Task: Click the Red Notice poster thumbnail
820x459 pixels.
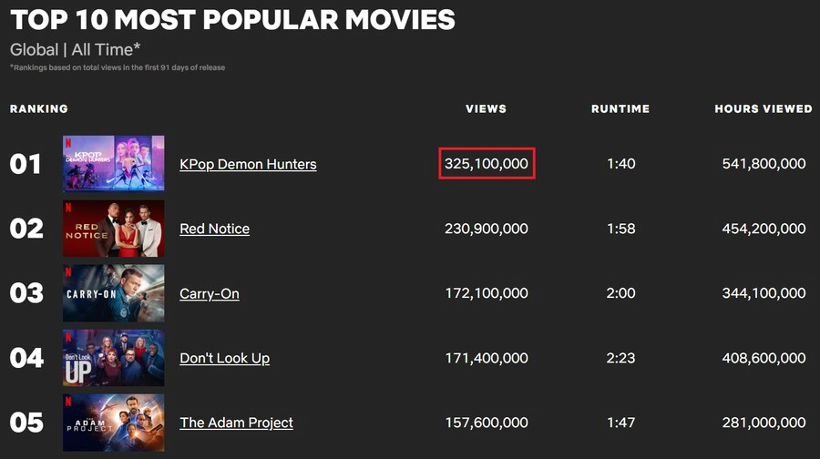Action: tap(113, 229)
